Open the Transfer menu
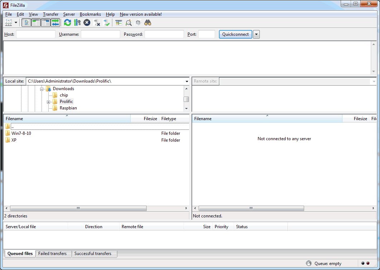380x270 pixels. 51,14
